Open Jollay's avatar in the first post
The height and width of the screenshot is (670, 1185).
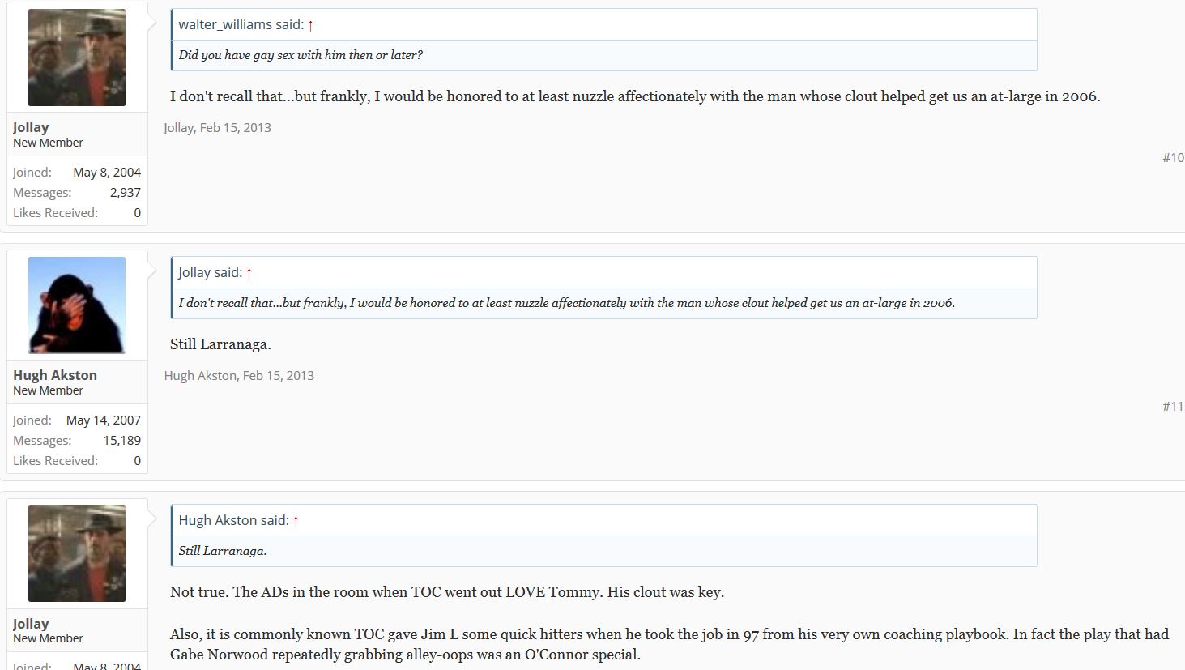tap(77, 58)
